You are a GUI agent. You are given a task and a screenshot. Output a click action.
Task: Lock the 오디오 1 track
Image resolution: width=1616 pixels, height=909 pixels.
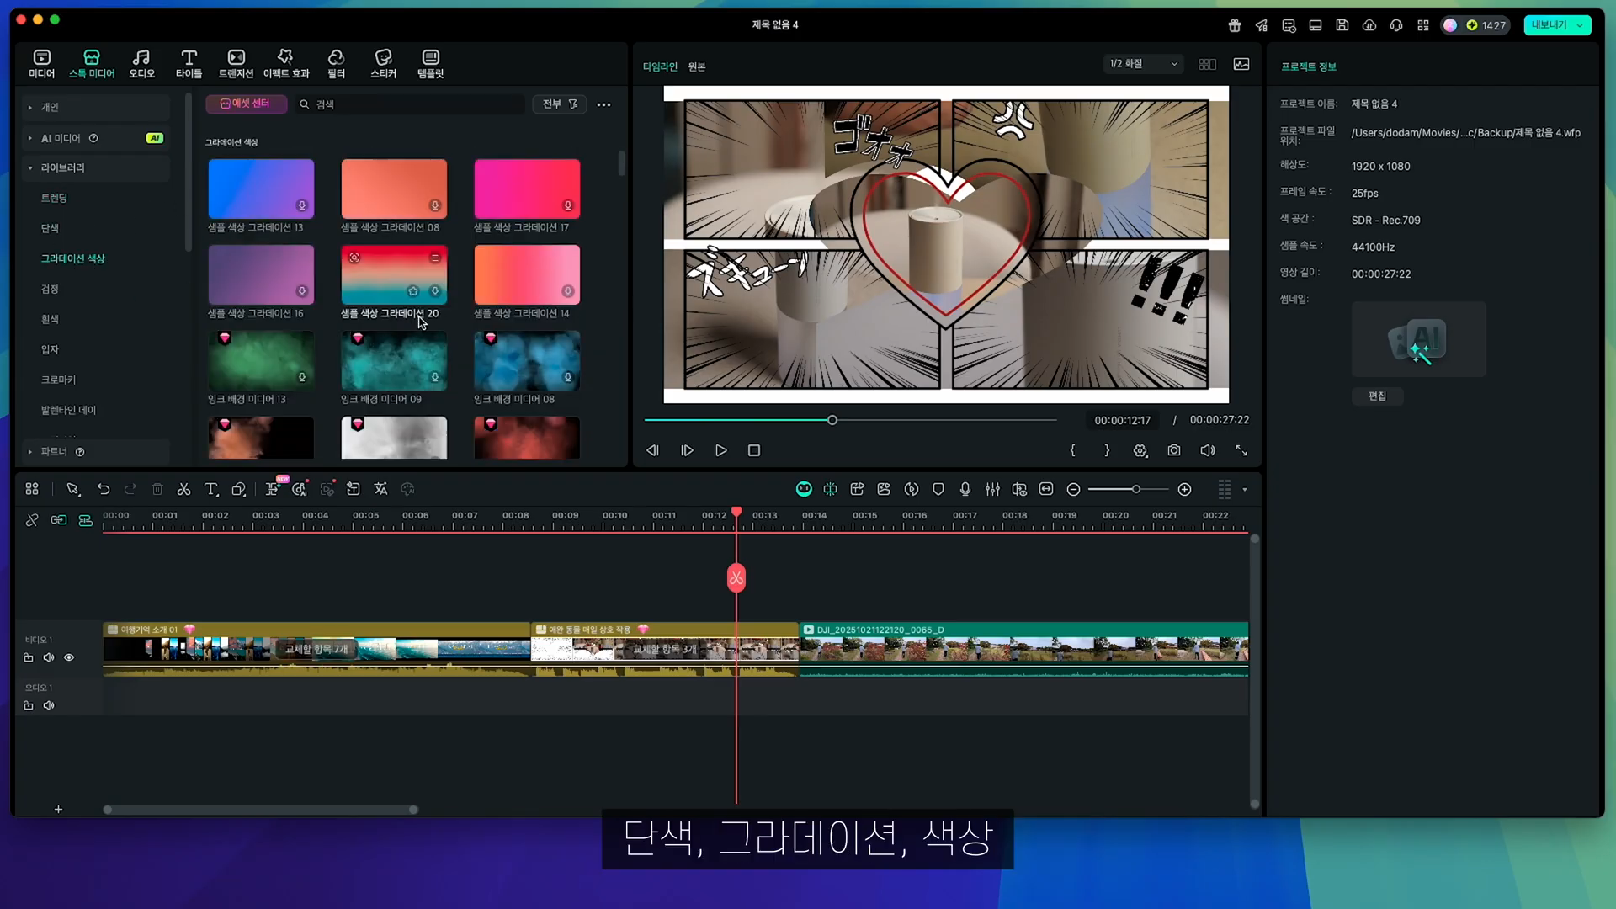coord(29,705)
